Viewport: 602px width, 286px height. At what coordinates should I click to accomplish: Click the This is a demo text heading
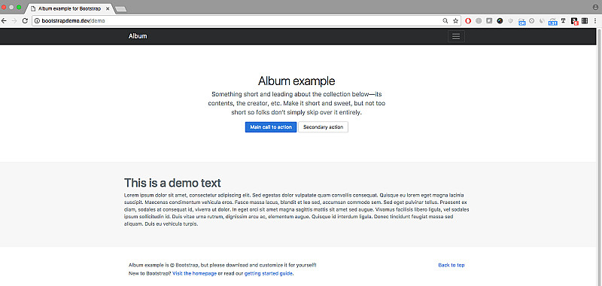(x=172, y=183)
